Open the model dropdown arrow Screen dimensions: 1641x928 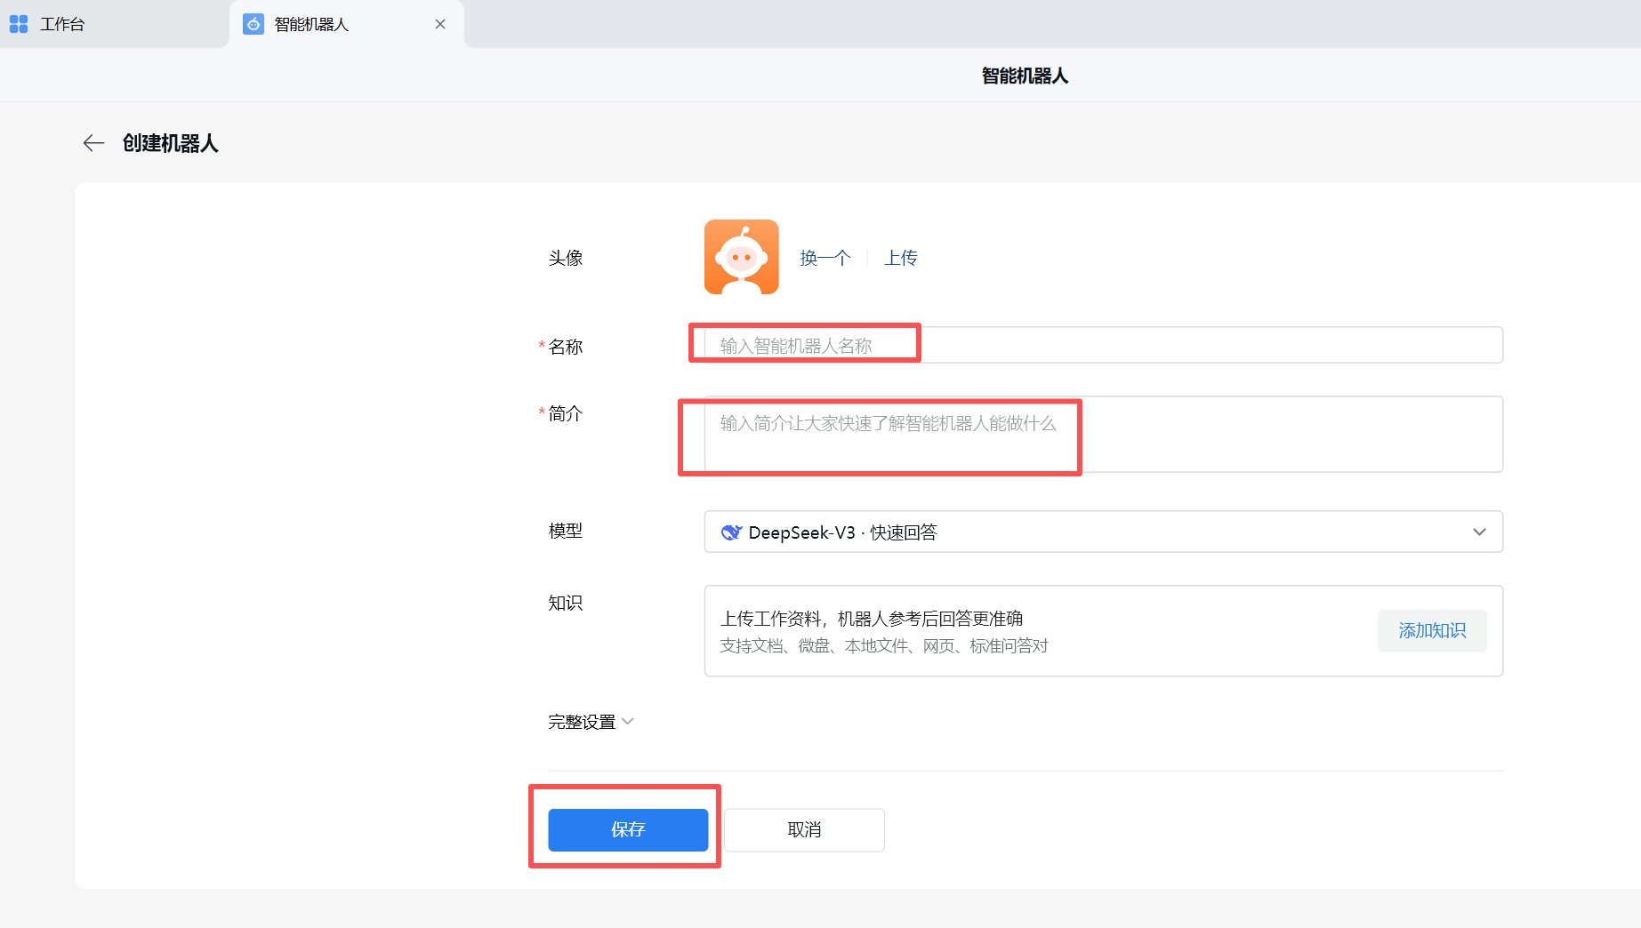click(x=1479, y=532)
